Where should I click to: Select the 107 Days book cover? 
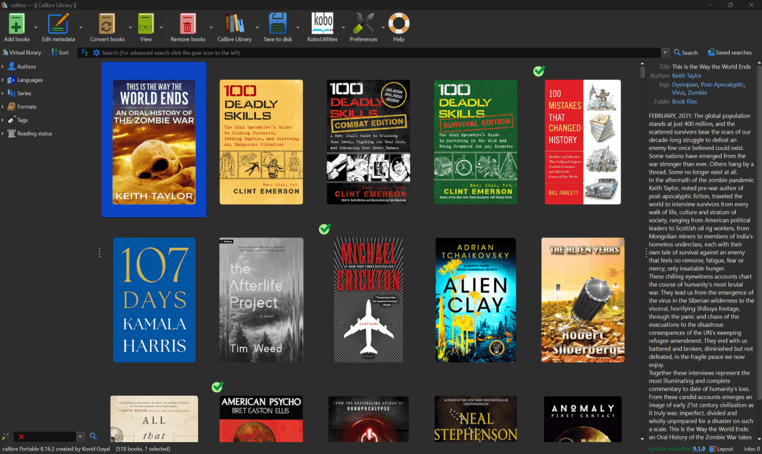(154, 300)
